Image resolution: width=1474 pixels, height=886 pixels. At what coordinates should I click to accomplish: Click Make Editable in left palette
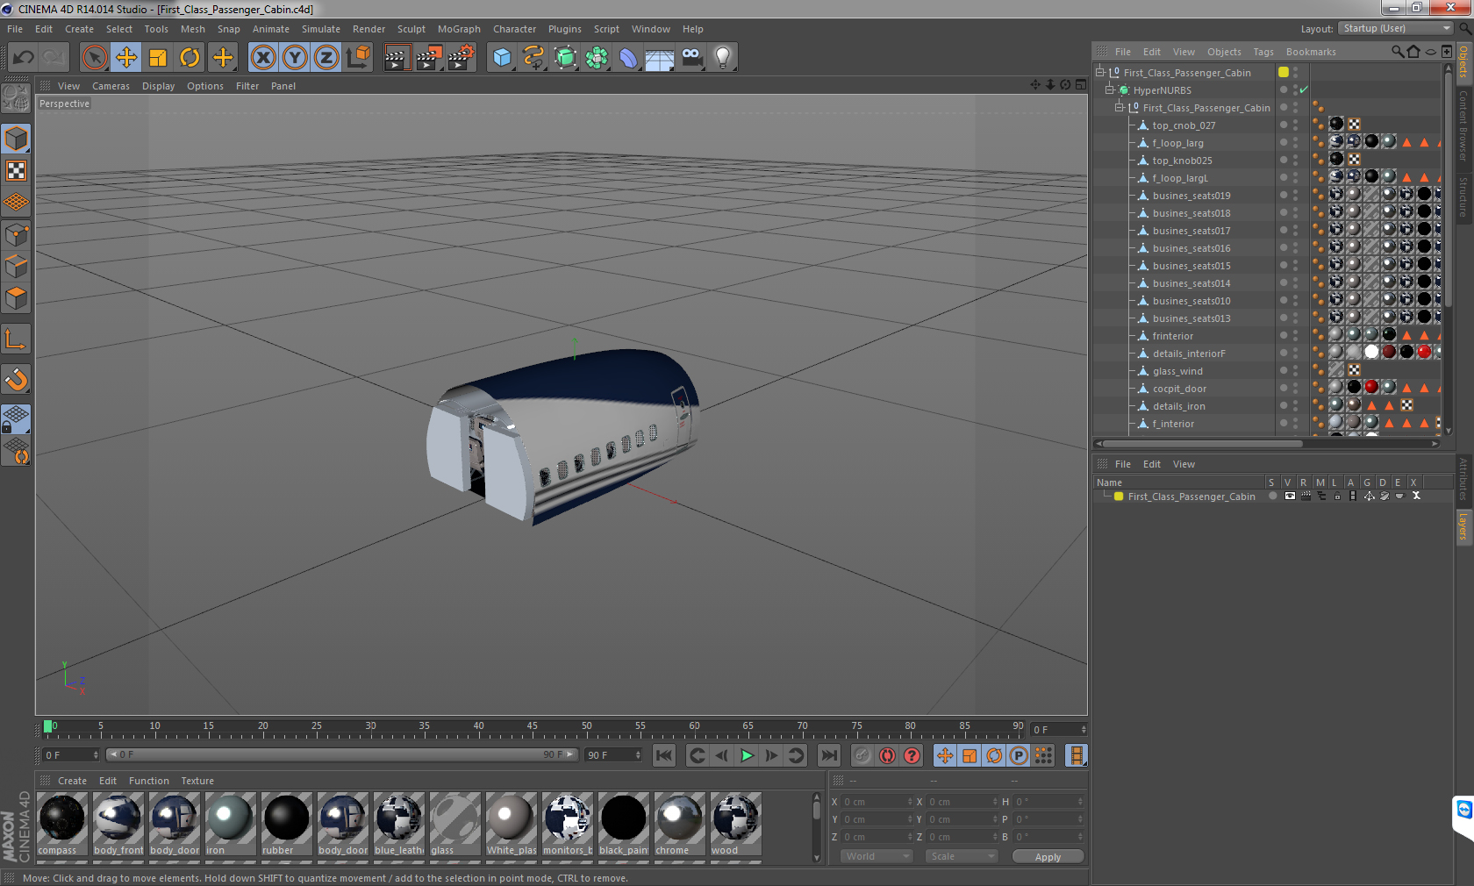point(16,98)
